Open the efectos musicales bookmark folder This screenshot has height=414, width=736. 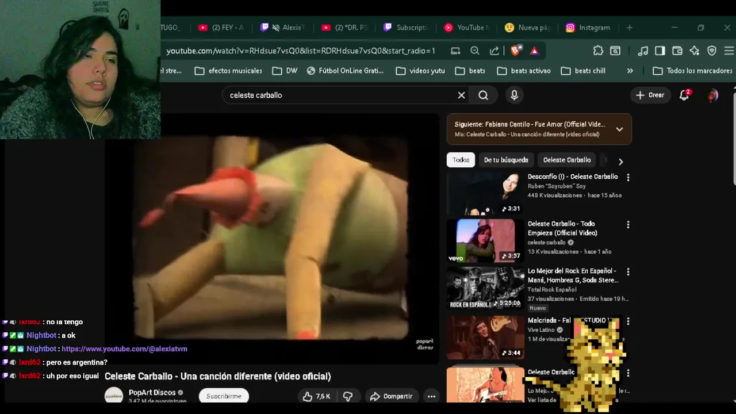(228, 71)
